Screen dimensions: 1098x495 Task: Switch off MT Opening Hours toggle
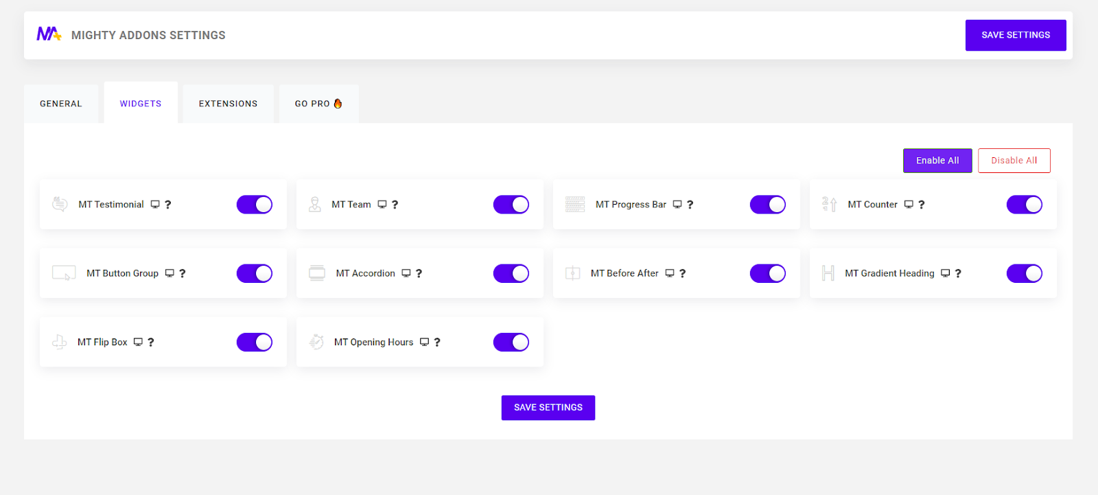click(x=511, y=342)
